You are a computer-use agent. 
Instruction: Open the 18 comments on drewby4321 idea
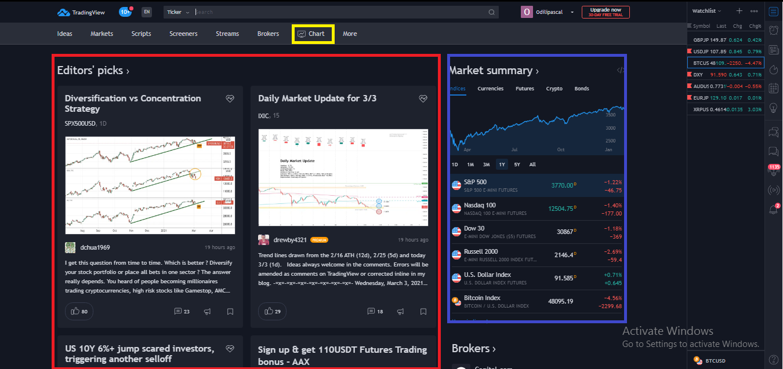[x=375, y=312]
